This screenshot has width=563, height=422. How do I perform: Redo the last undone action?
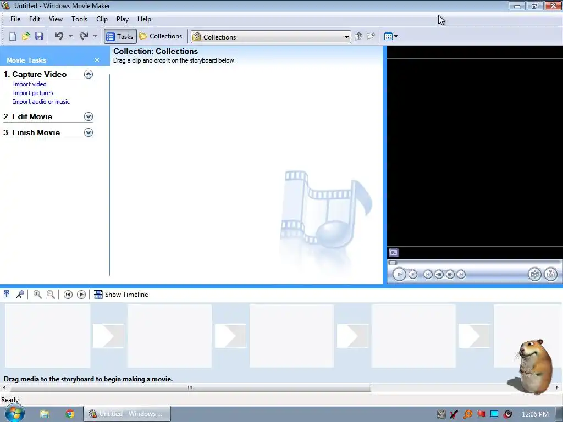tap(84, 36)
